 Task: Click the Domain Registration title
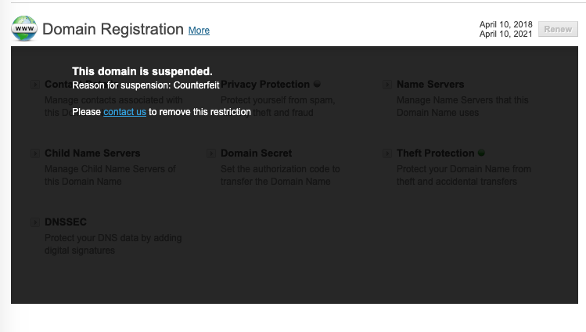(x=113, y=30)
